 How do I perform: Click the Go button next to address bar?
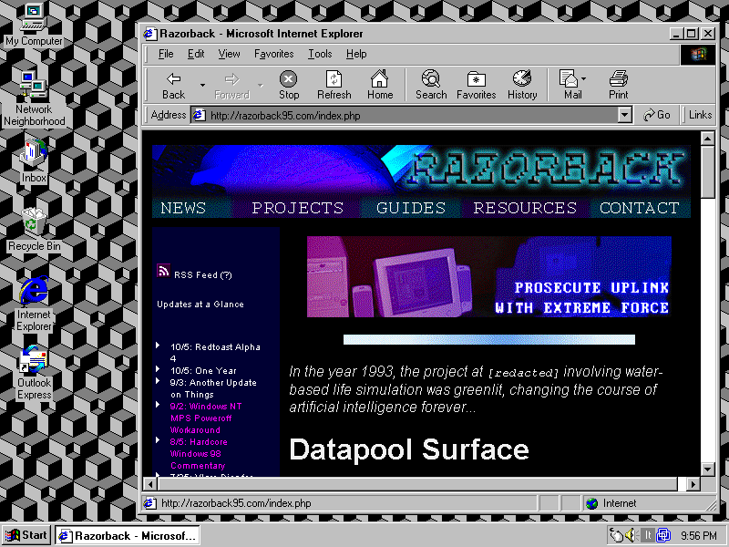click(x=656, y=115)
